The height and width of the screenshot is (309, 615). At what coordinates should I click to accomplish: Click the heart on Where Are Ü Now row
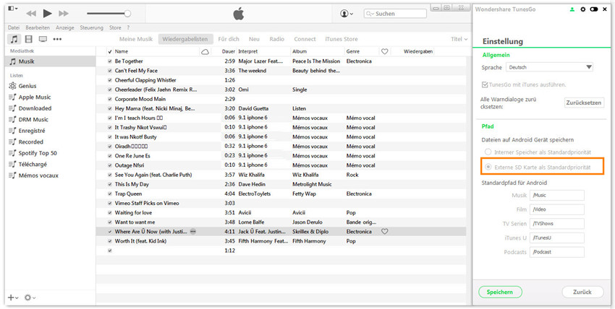pyautogui.click(x=385, y=232)
